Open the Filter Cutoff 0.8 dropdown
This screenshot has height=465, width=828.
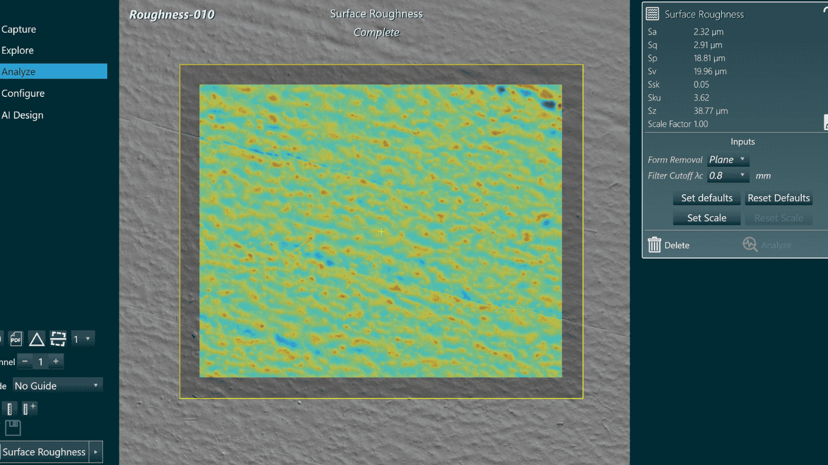point(728,176)
